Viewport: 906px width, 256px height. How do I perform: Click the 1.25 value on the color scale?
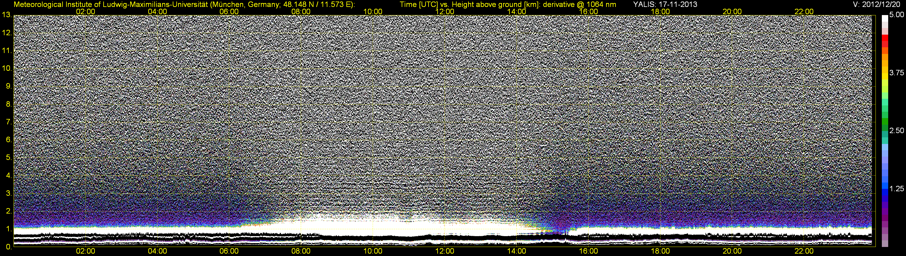896,189
